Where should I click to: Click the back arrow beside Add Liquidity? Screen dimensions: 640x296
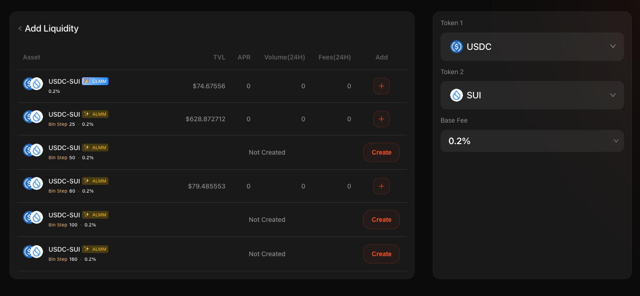pos(20,29)
